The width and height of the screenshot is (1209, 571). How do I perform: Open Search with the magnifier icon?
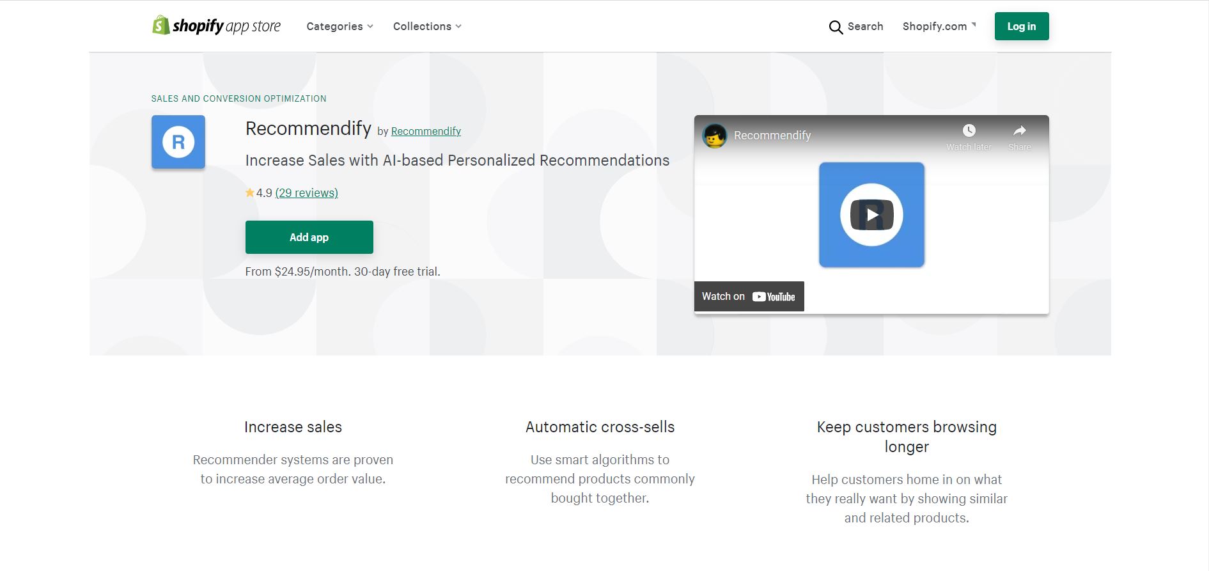pos(836,27)
